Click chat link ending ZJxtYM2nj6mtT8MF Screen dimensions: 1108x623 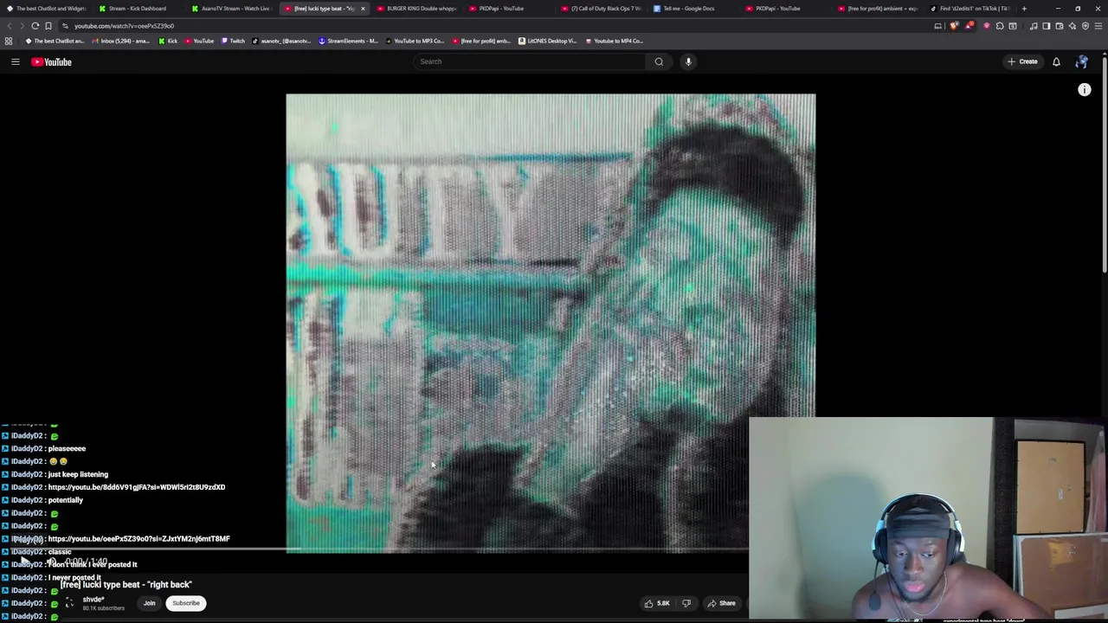tap(138, 538)
